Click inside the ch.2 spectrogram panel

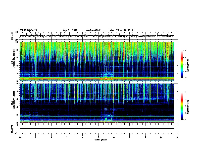[97, 103]
